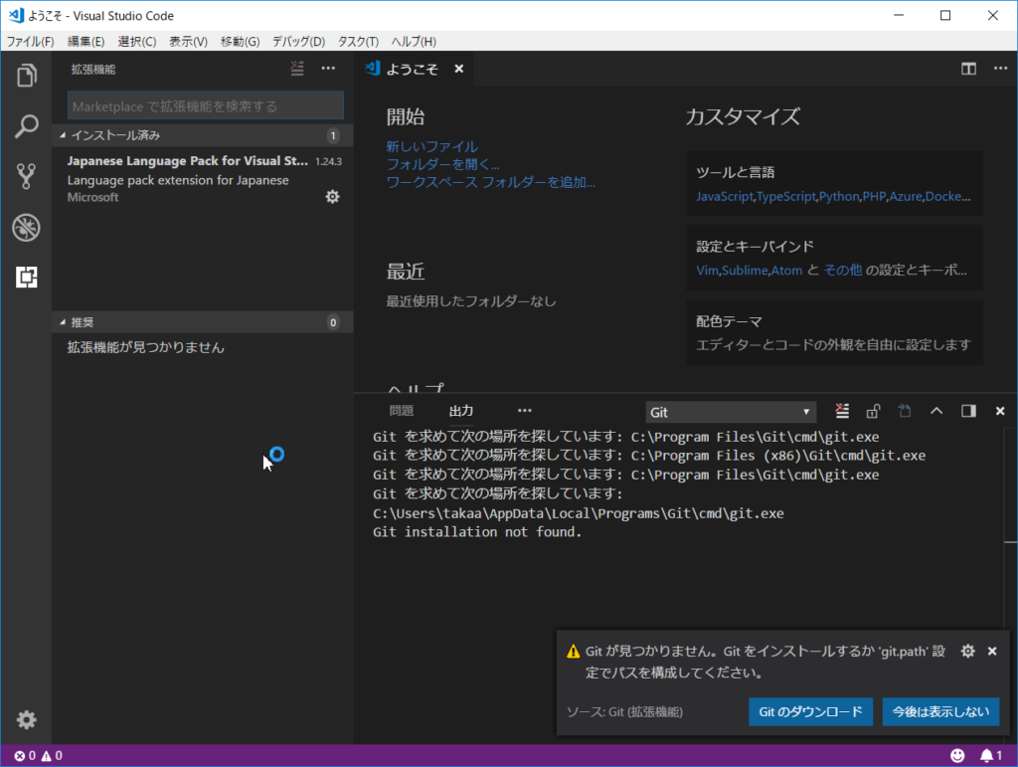Viewport: 1018px width, 767px height.
Task: Click the 今後は表示しない button
Action: [x=940, y=712]
